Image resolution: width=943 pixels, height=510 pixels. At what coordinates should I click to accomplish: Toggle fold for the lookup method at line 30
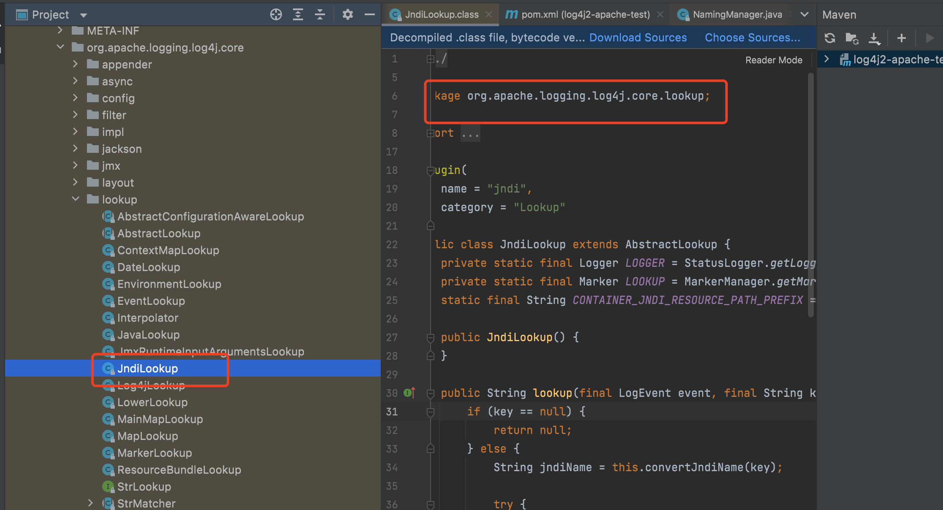point(430,393)
